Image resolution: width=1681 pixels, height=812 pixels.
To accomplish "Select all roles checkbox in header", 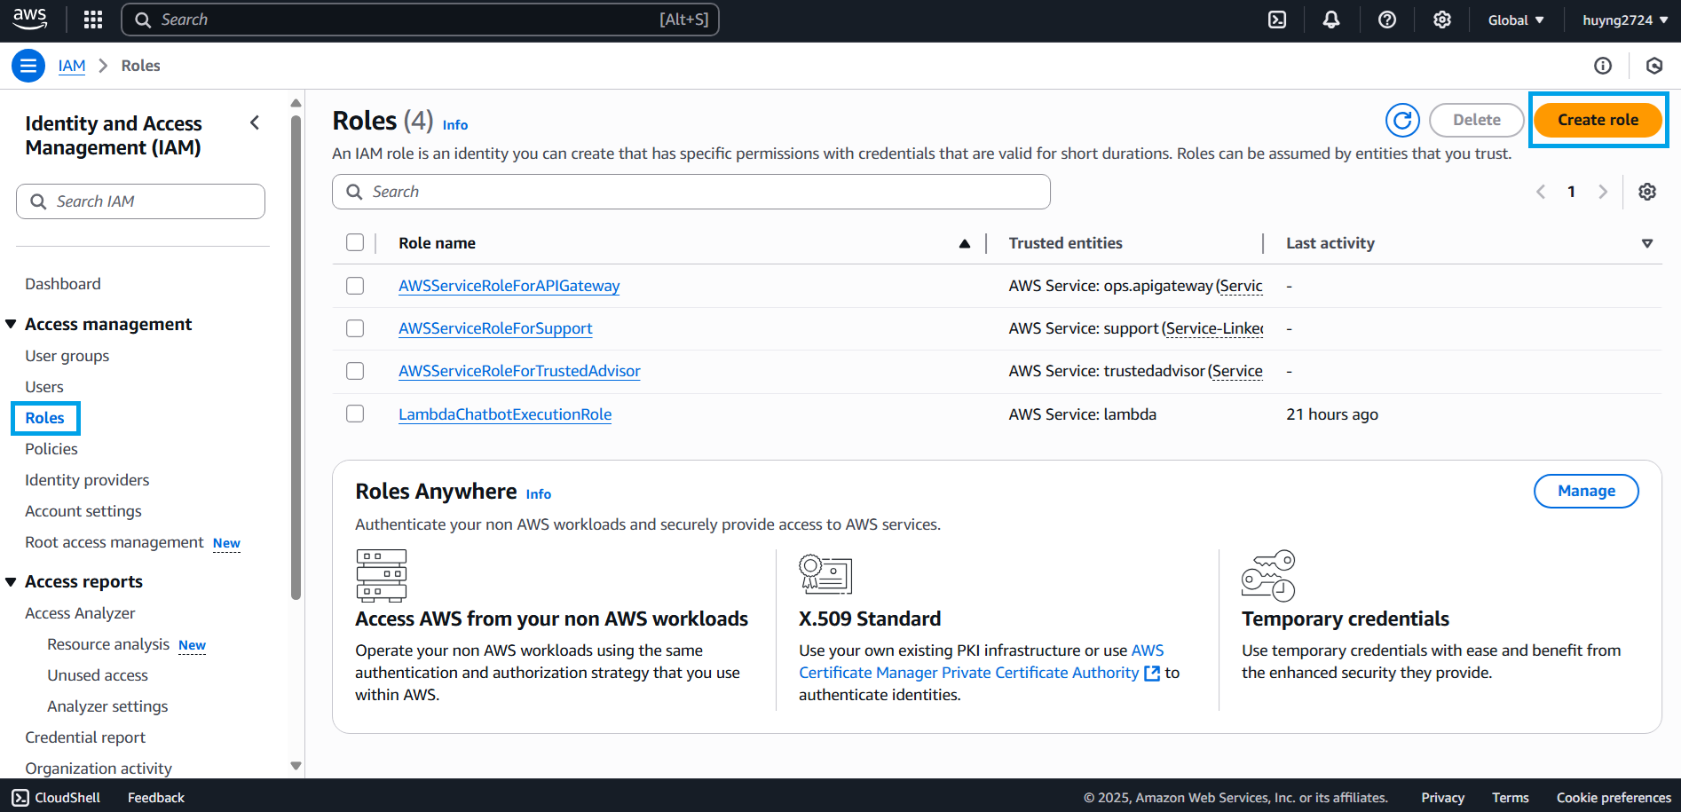I will click(x=355, y=242).
